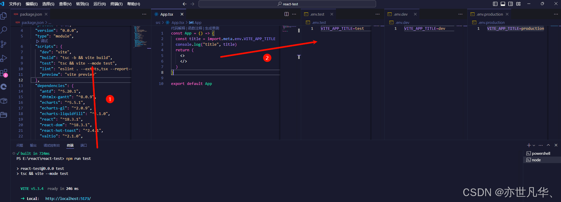Screen dimensions: 561x202
Task: Open terminal panel more actions menu
Action: point(541,145)
